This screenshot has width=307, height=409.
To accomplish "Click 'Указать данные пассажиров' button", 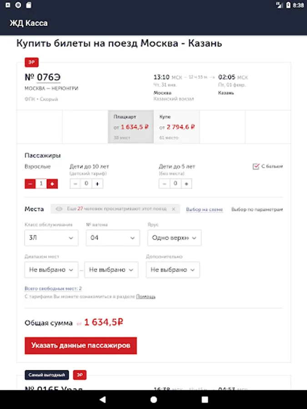I will 81,345.
